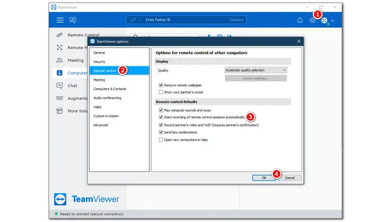This screenshot has height=222, width=386.
Task: Close the TeamViewer options dialog
Action: (x=299, y=41)
